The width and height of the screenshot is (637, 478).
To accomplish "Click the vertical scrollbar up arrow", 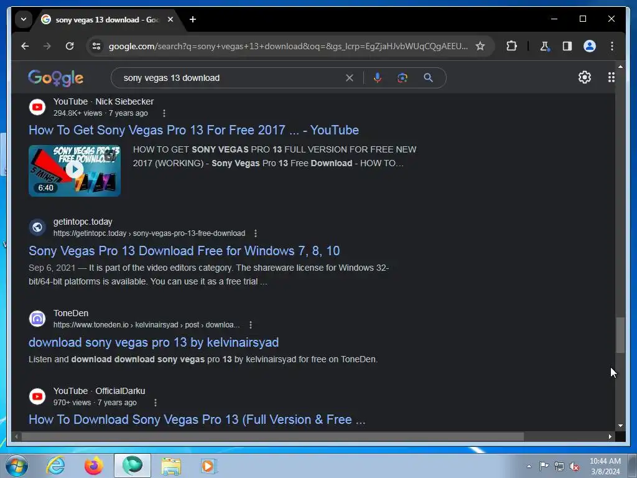I will click(620, 66).
